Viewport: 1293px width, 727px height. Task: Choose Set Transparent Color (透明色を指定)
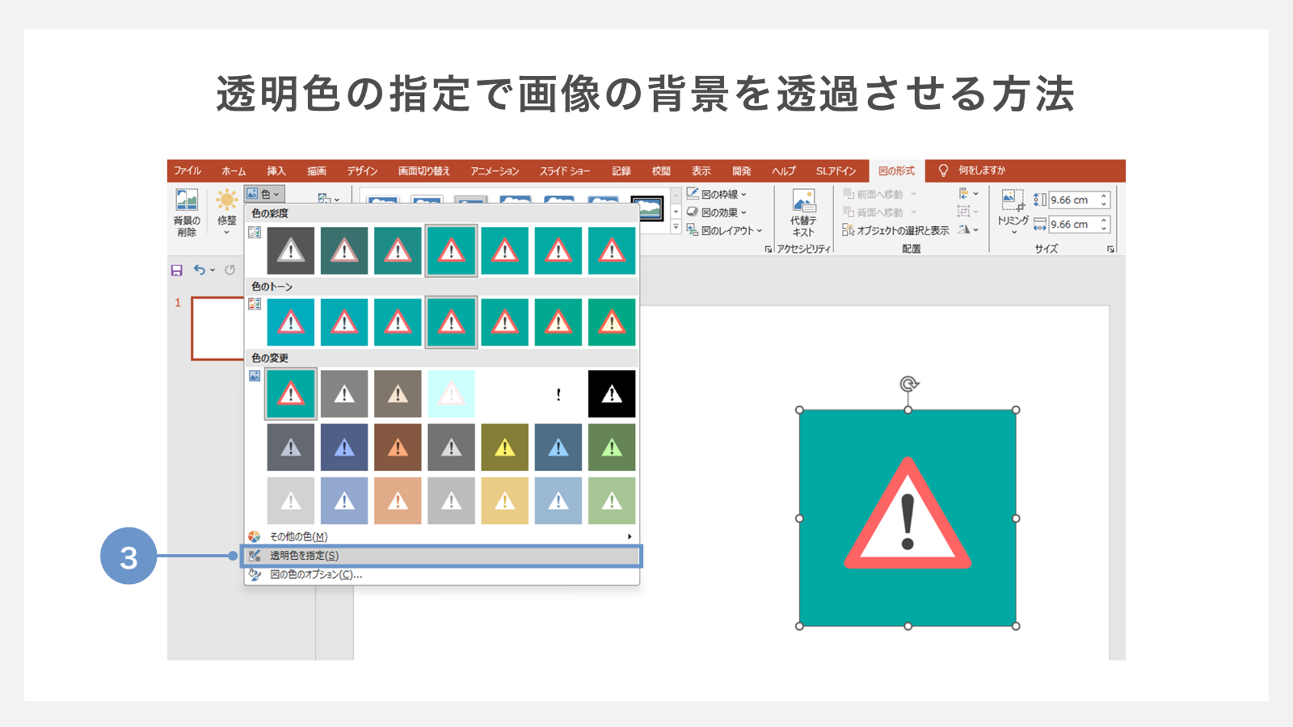click(441, 556)
